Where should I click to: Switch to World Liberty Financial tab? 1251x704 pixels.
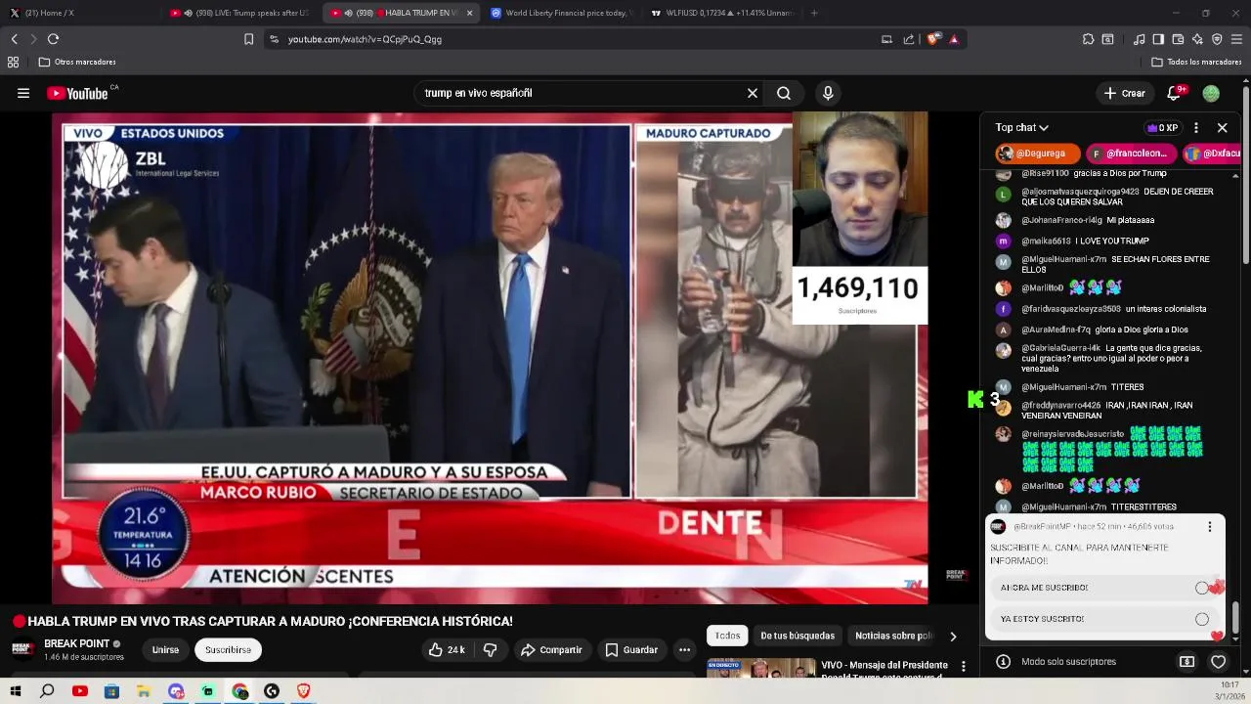point(562,13)
